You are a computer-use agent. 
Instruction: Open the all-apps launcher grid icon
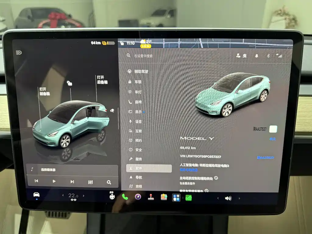[x=176, y=198]
